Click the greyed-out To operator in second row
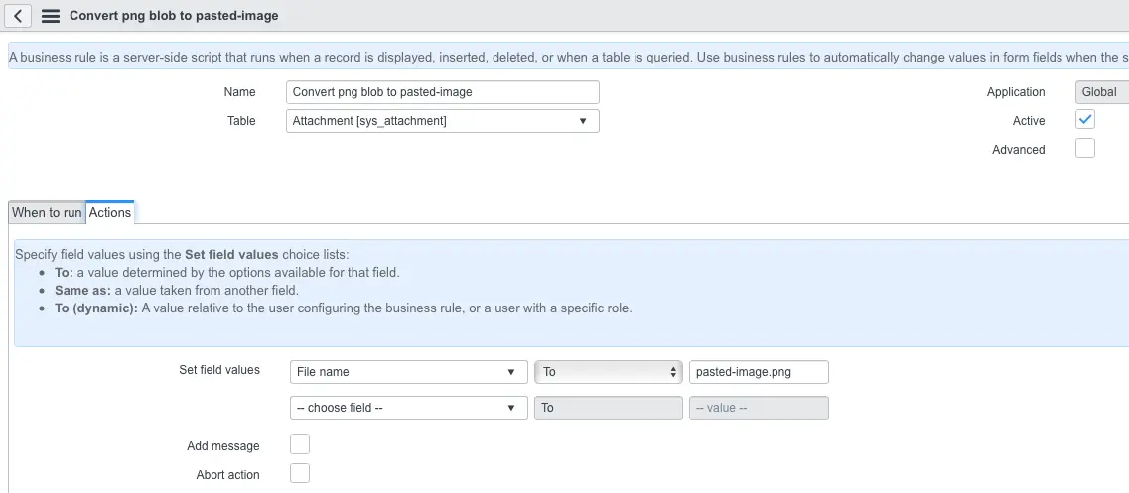The width and height of the screenshot is (1129, 493). 608,408
